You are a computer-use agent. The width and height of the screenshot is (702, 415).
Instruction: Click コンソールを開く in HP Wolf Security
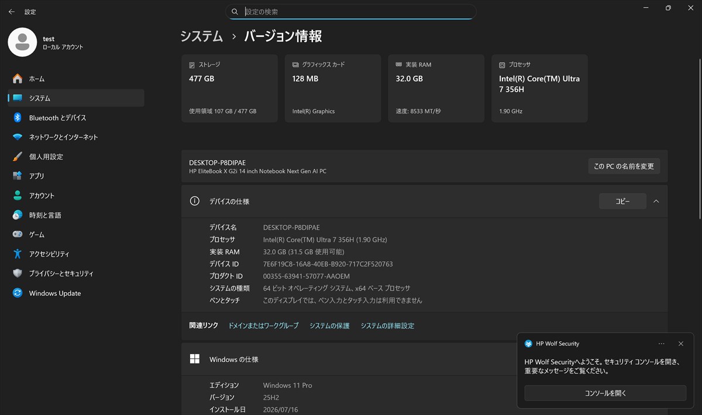coord(605,393)
